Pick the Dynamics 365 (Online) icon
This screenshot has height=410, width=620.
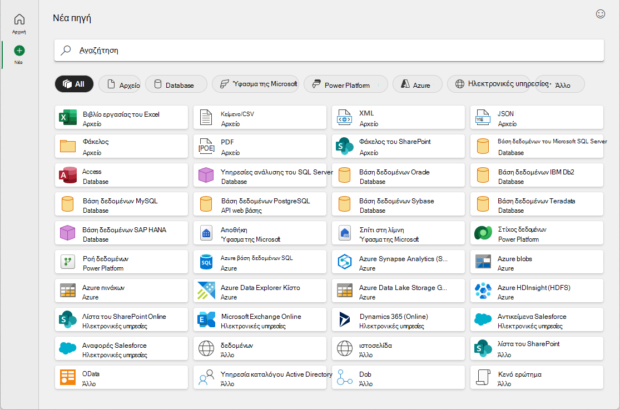344,319
